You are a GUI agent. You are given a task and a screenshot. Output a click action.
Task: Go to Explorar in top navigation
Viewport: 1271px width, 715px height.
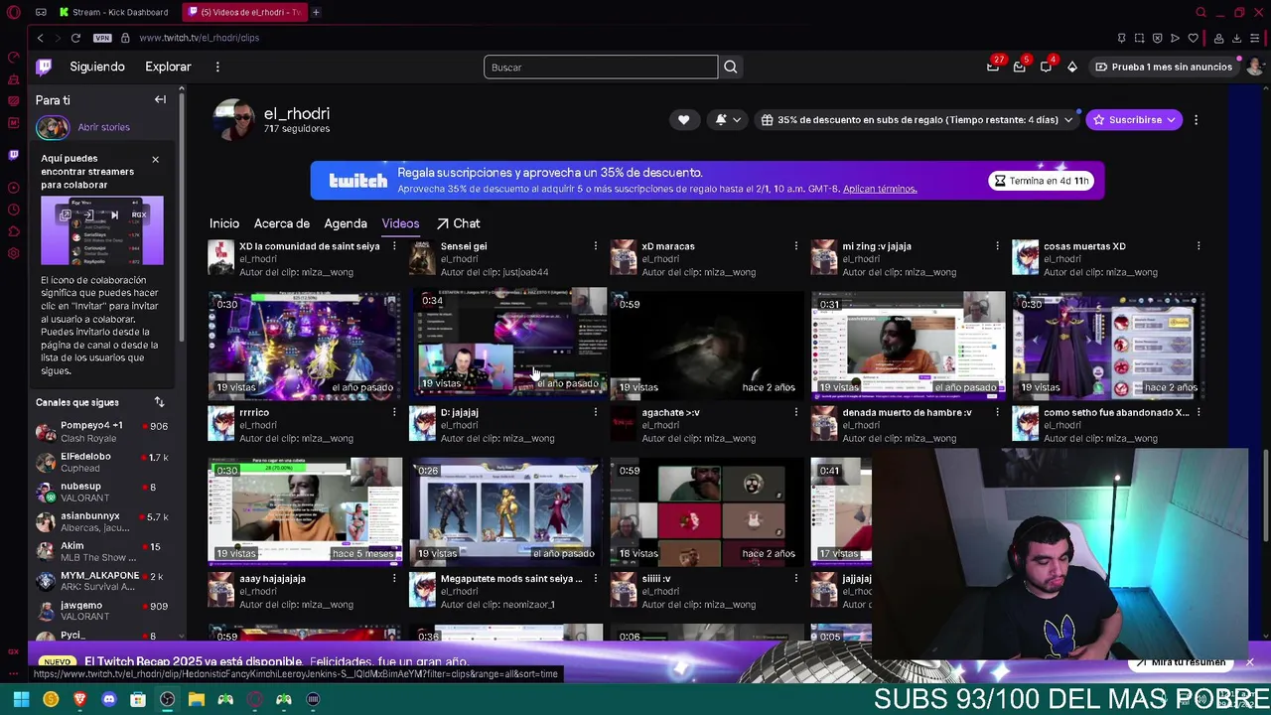(x=168, y=67)
